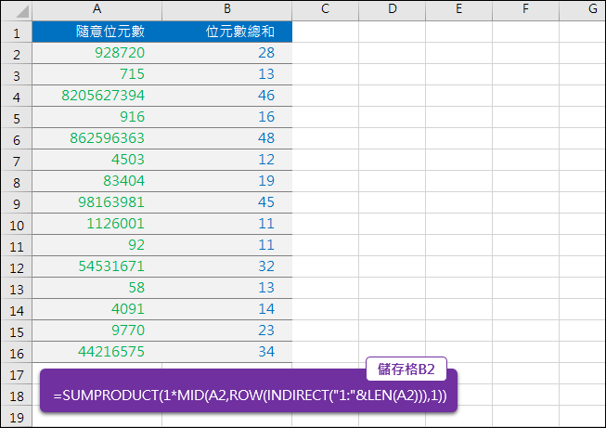
Task: Select sum cell in row 10 showing 11
Action: point(226,224)
